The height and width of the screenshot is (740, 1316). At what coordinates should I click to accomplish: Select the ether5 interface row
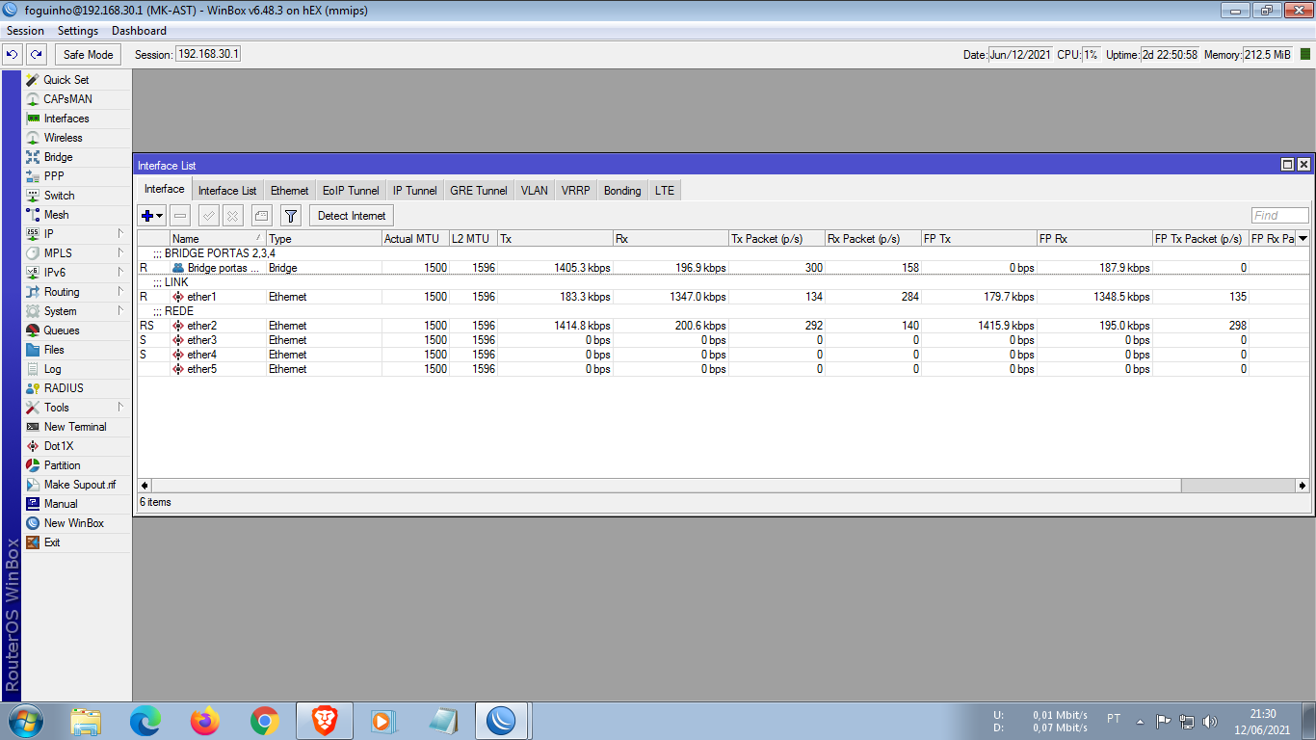point(724,369)
